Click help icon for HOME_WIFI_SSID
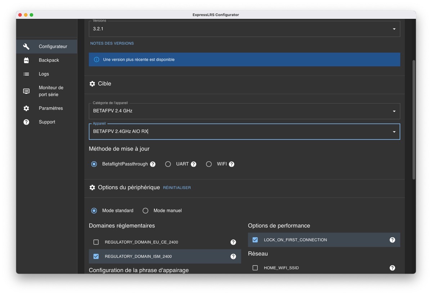The image size is (432, 295). click(392, 268)
